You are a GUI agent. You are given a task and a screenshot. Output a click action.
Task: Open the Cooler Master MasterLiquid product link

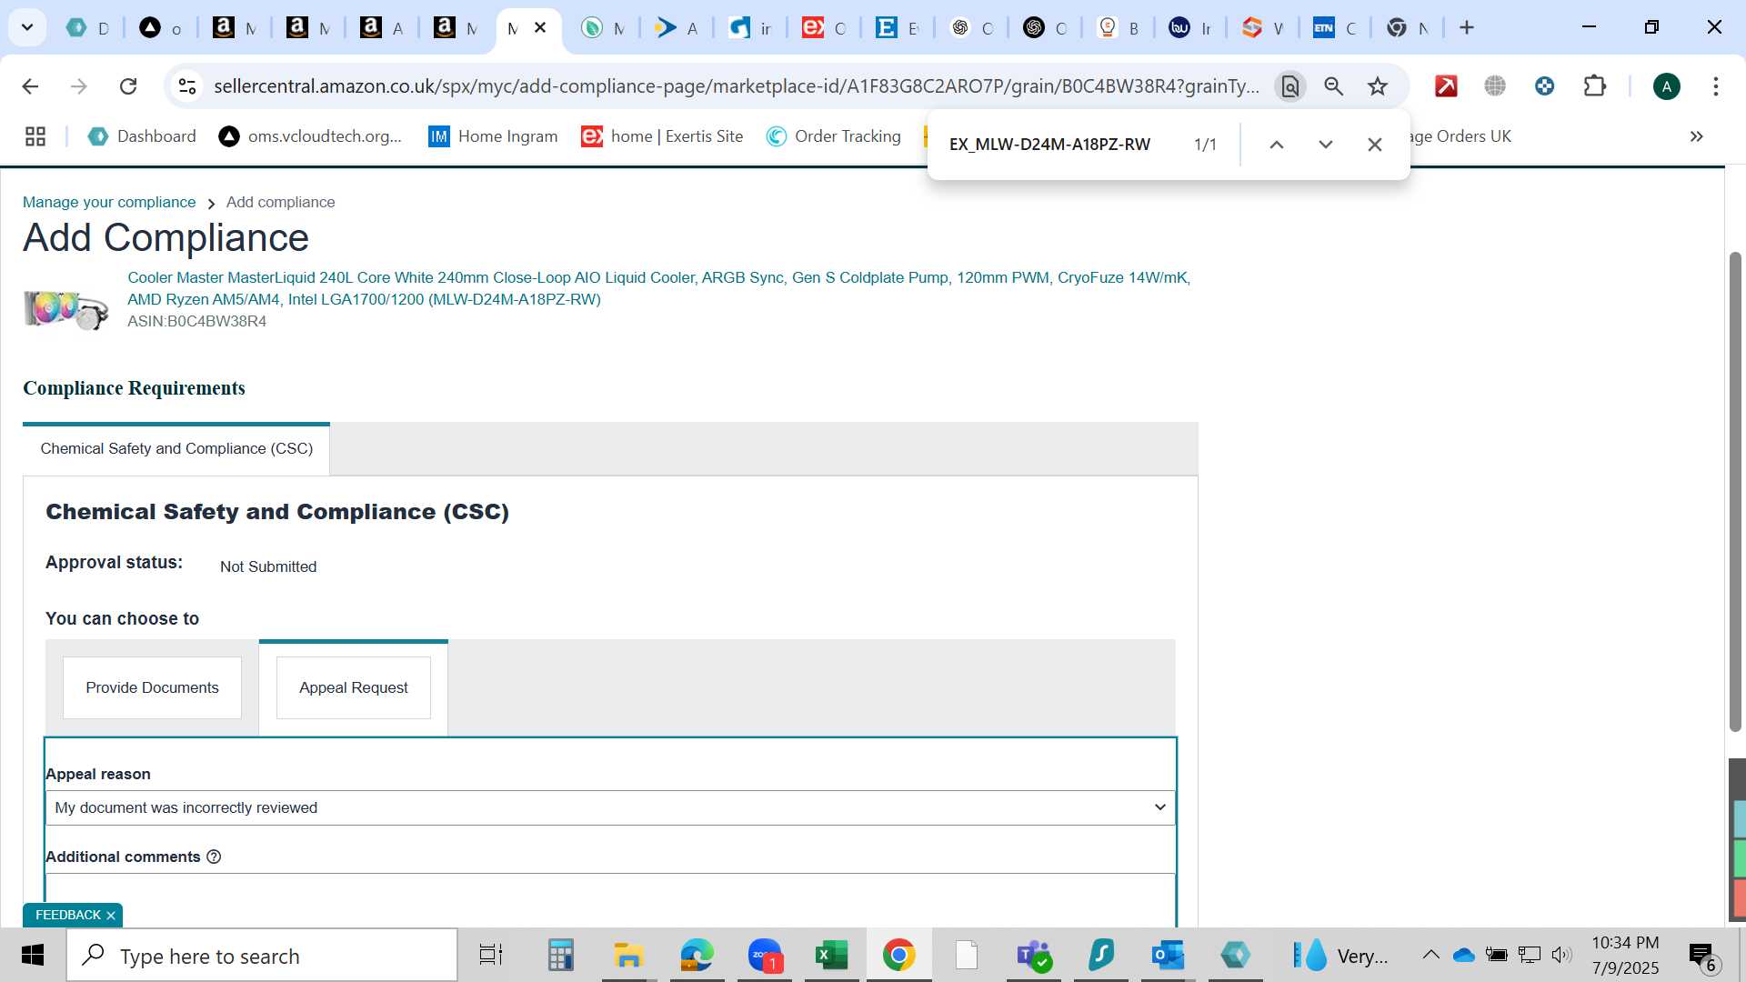[x=658, y=288]
